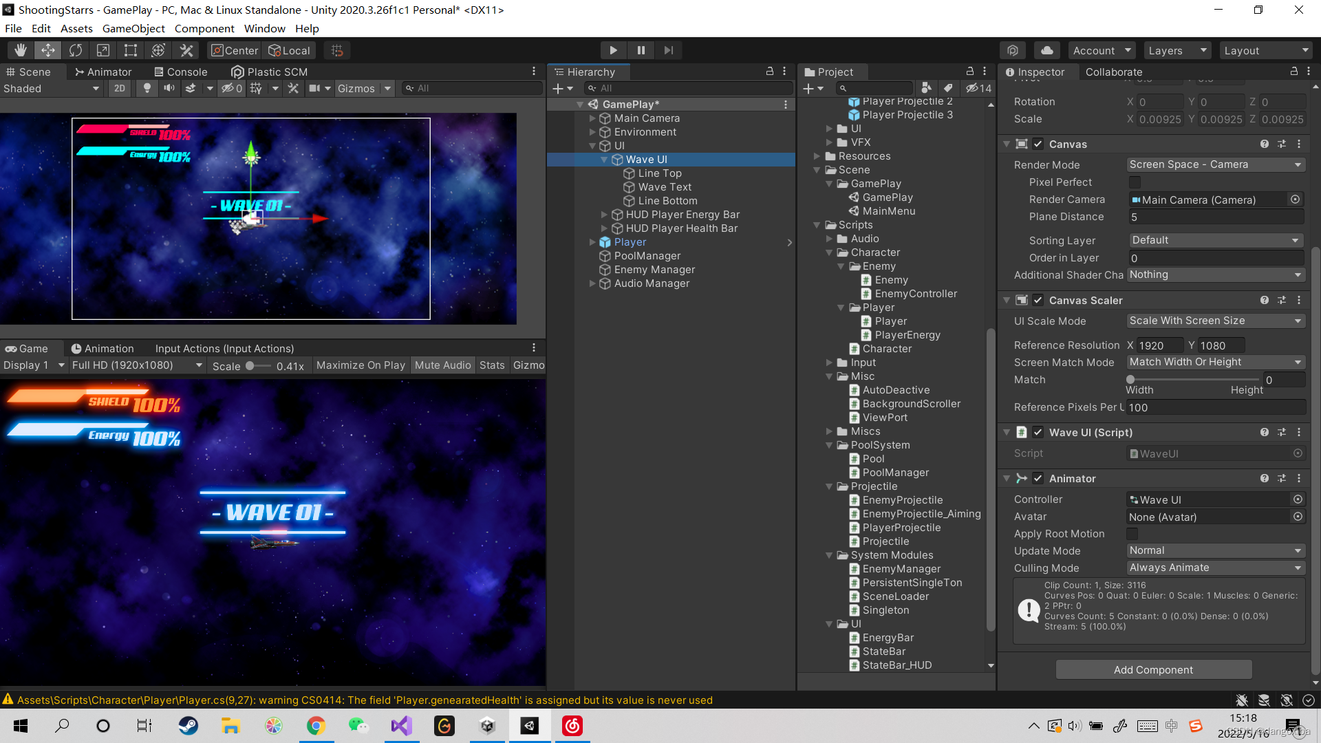Screen dimensions: 1321x743
Task: Select the Rotate tool
Action: [76, 50]
